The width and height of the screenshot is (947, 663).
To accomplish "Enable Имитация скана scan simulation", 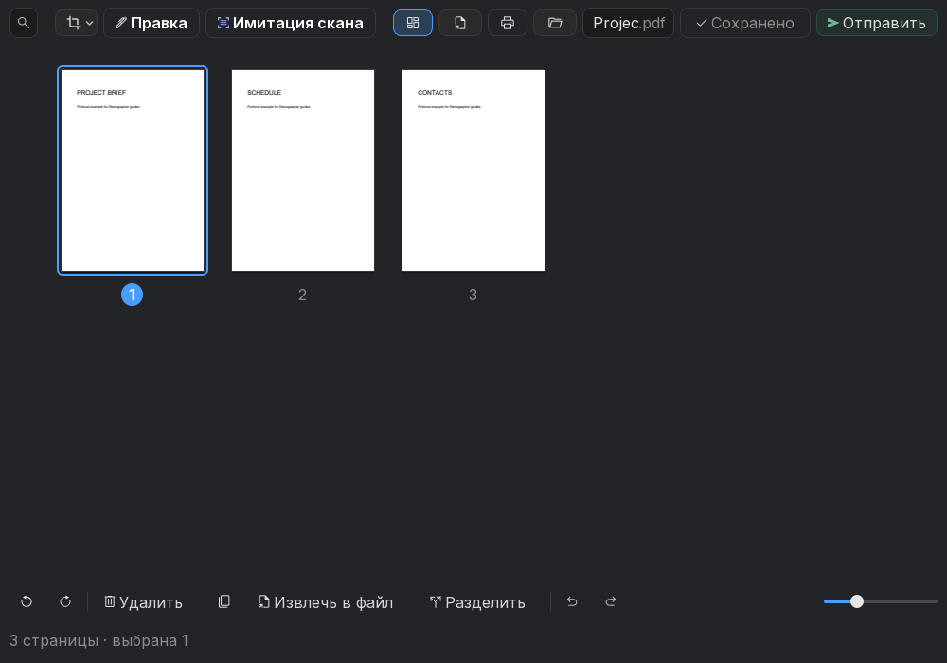I will click(x=291, y=23).
